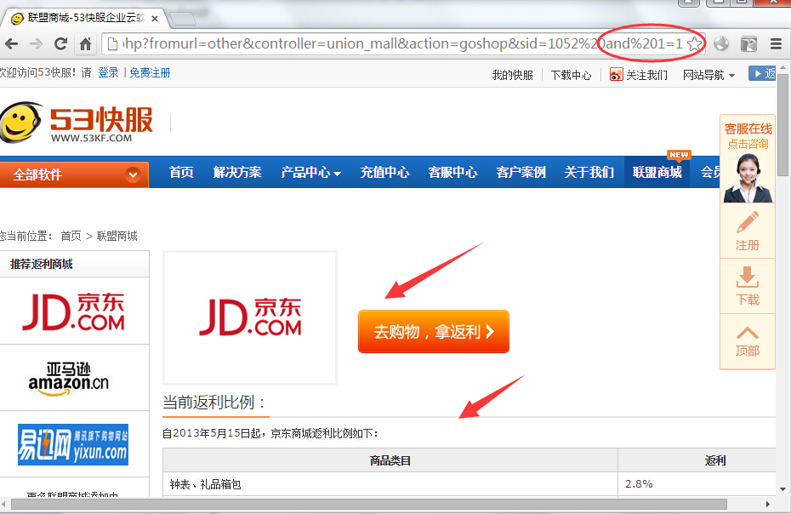Choose JD.COM in the 推荐返利商城 sidebar
This screenshot has height=514, width=791.
pyautogui.click(x=74, y=311)
